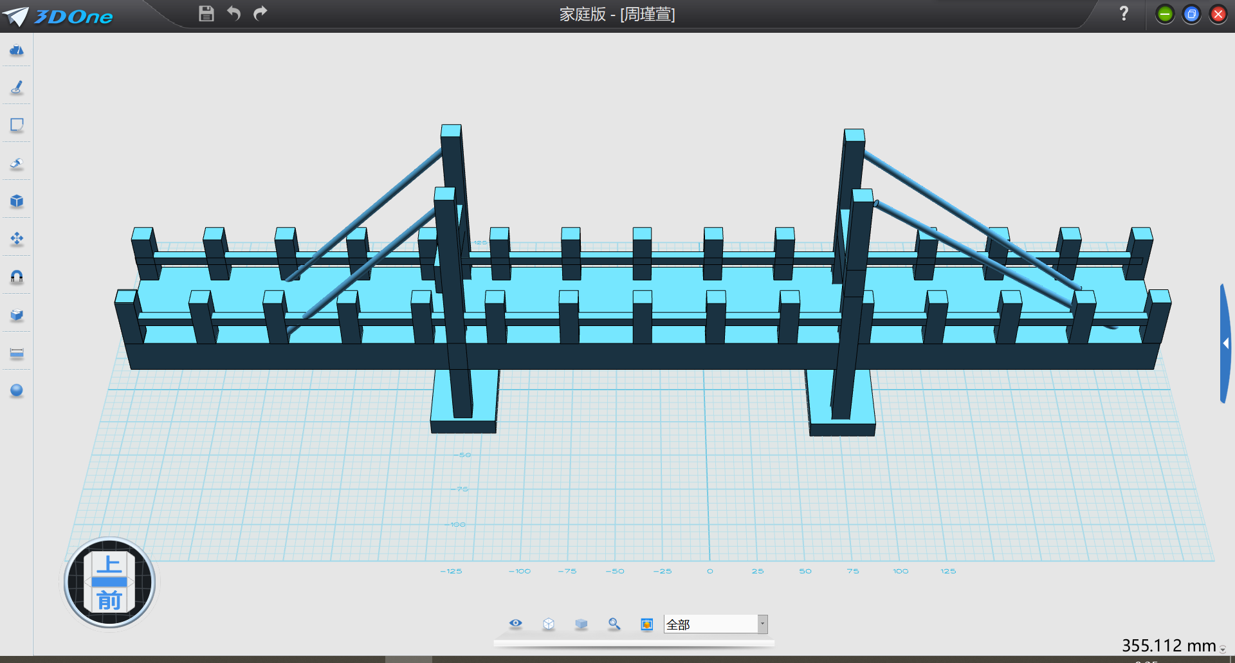
Task: Click the 全部 filter selection field
Action: point(711,624)
